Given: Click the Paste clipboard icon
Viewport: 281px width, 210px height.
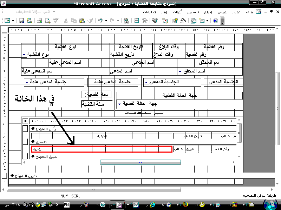Looking at the screenshot, I should pyautogui.click(x=82, y=21).
